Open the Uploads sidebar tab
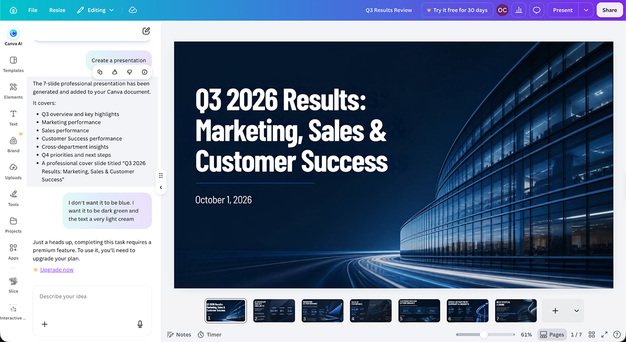Viewport: 626px width, 342px height. 14,172
